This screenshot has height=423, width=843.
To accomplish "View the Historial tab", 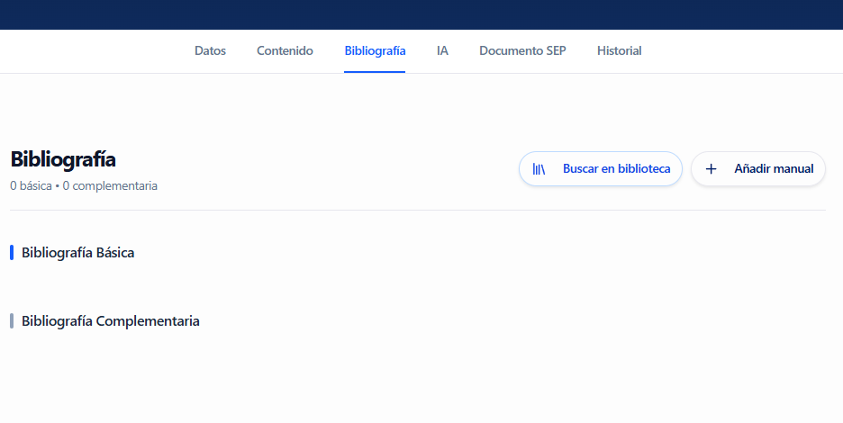I will click(619, 51).
